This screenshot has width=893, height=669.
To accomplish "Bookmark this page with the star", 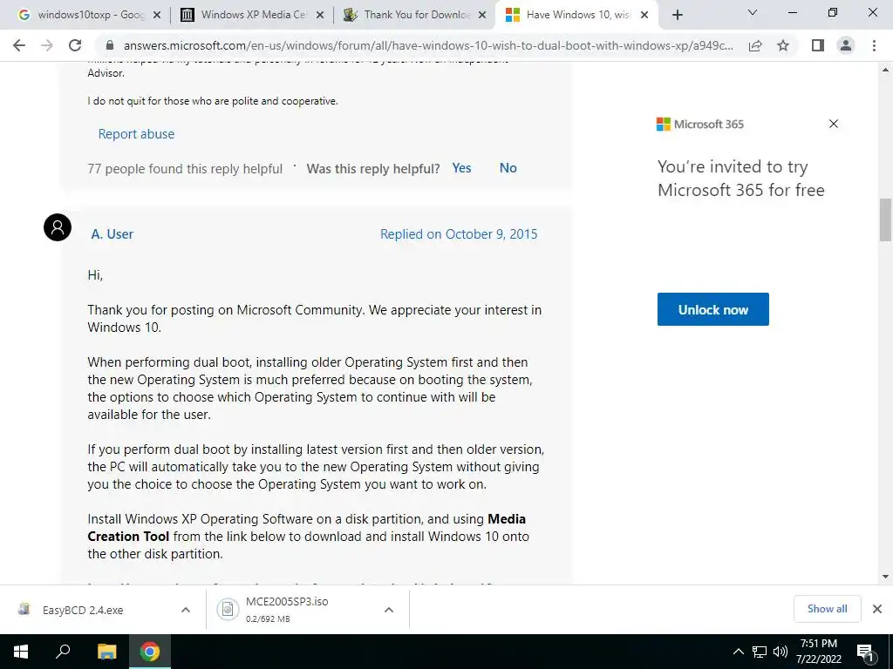I will click(783, 45).
